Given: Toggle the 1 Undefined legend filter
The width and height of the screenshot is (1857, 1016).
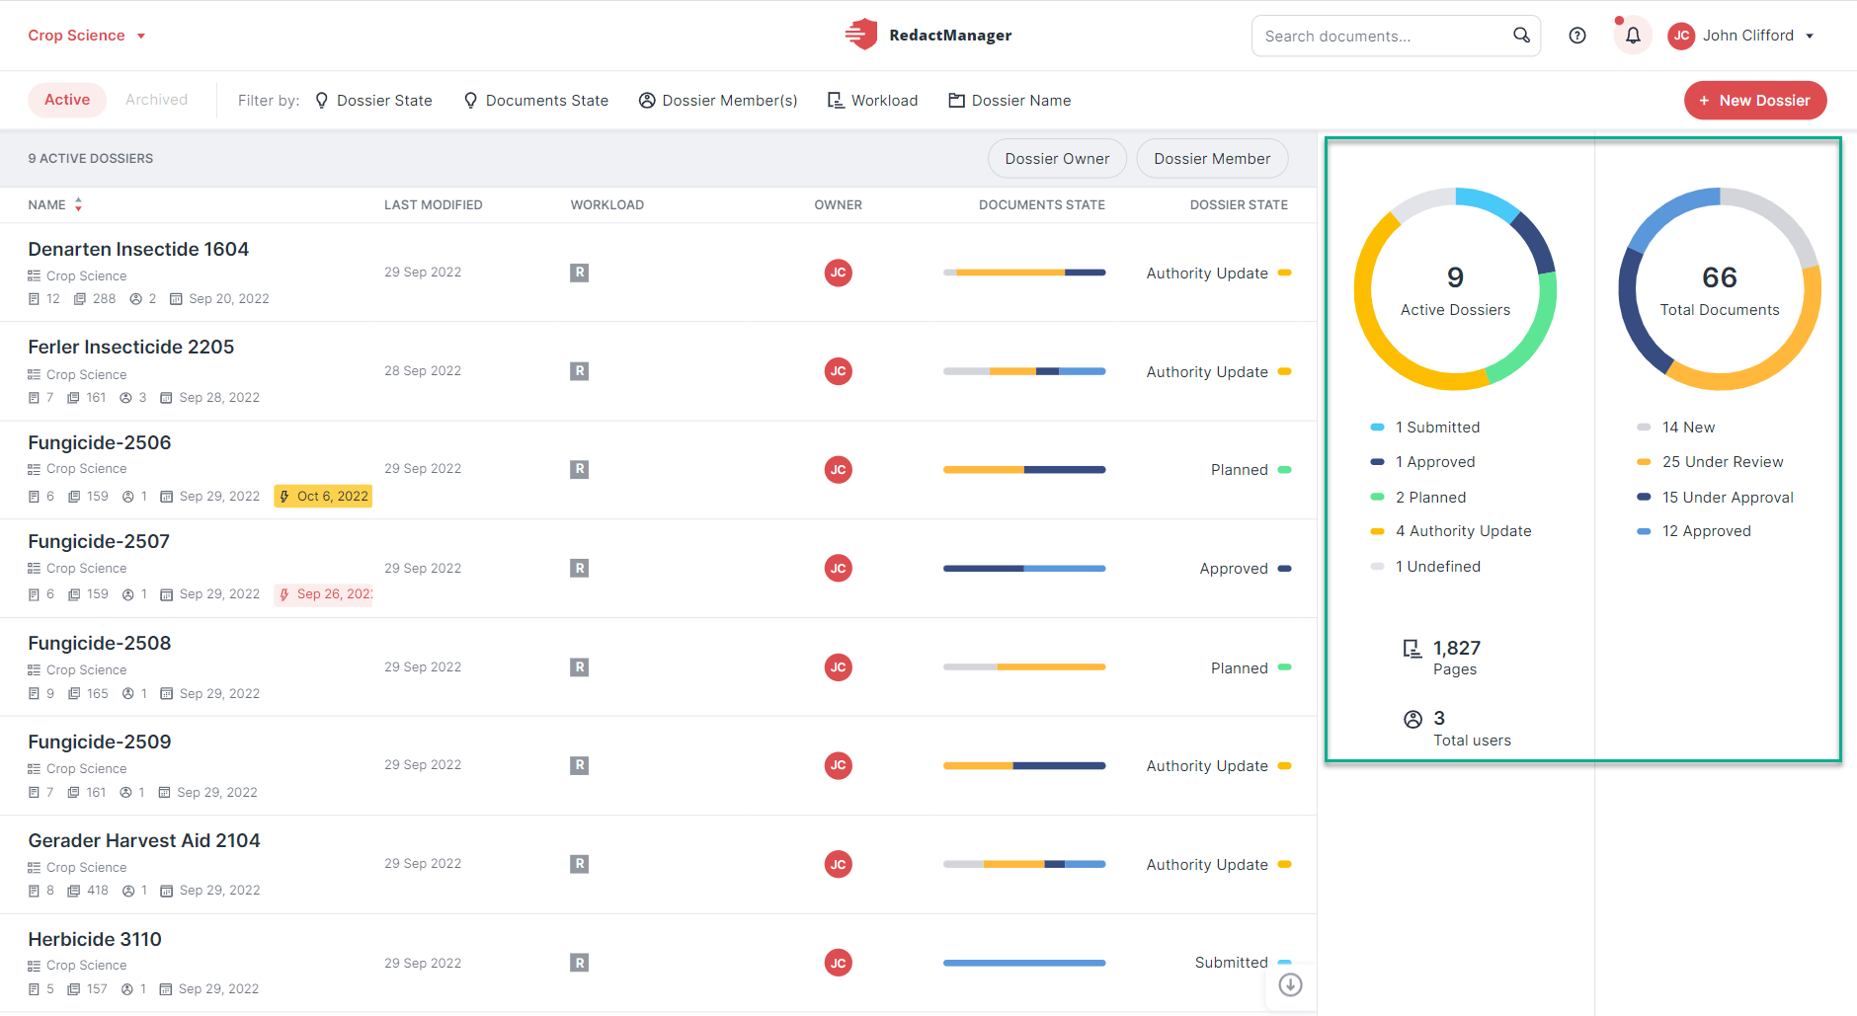Looking at the screenshot, I should 1425,567.
